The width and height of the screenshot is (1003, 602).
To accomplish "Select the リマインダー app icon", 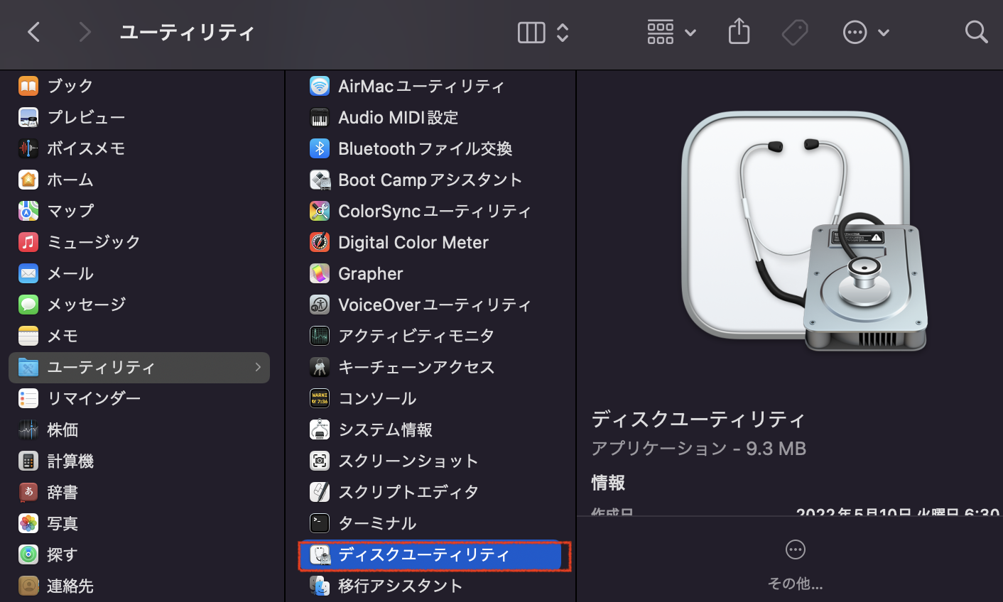I will (x=28, y=398).
